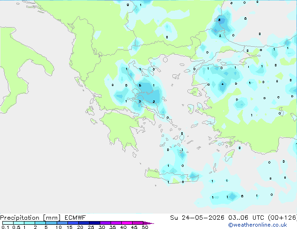Pick the 30–35 mm purple legend swatch
The width and height of the screenshot is (297, 229).
tap(105, 223)
